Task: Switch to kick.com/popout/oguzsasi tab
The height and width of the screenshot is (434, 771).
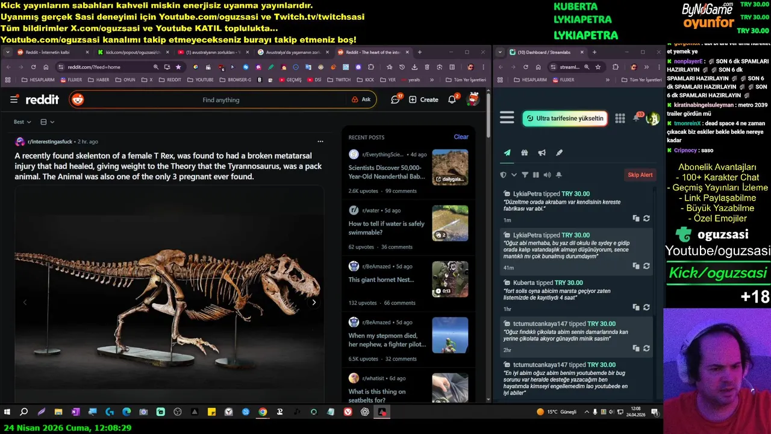Action: pyautogui.click(x=133, y=52)
